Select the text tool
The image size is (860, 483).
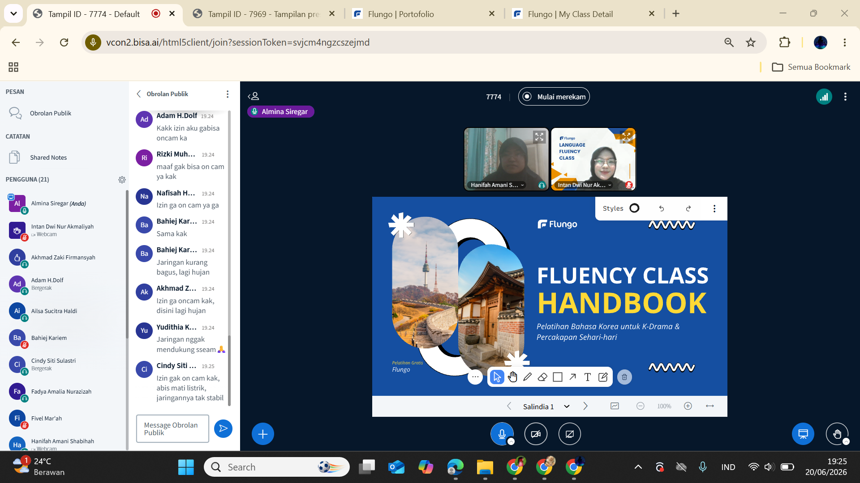click(x=588, y=377)
